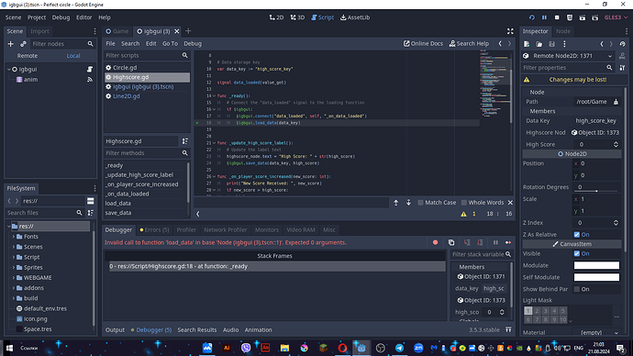Screen dimensions: 633x356
Task: Toggle distraction-free fullscreen mode icon
Action: tap(510, 31)
